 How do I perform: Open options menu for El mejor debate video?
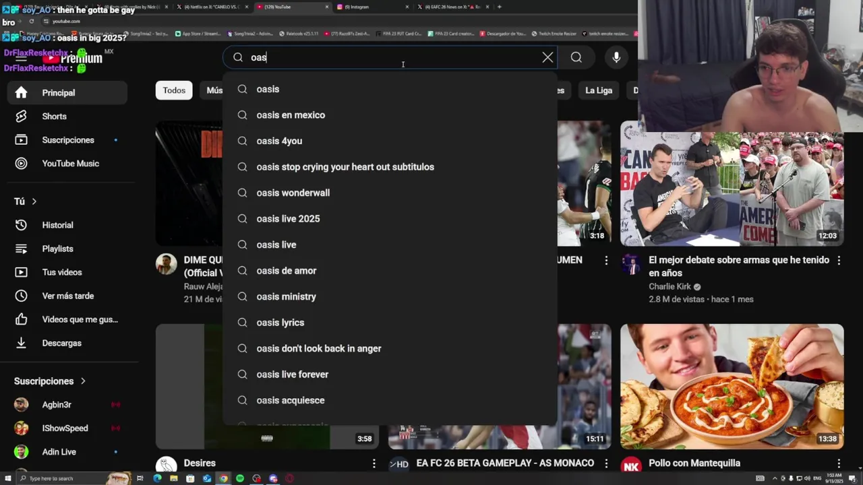tap(839, 260)
